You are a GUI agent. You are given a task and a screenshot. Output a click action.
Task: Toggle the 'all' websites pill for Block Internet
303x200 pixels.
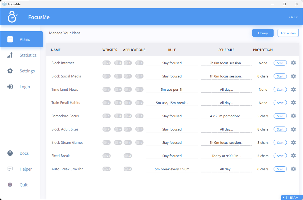[x=107, y=63]
